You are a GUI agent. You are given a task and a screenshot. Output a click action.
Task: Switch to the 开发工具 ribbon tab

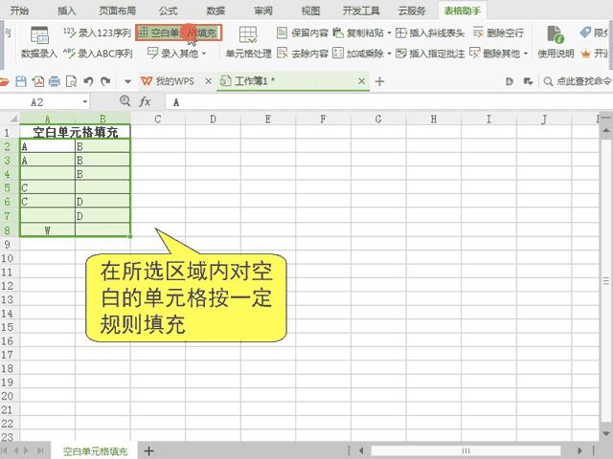coord(361,11)
